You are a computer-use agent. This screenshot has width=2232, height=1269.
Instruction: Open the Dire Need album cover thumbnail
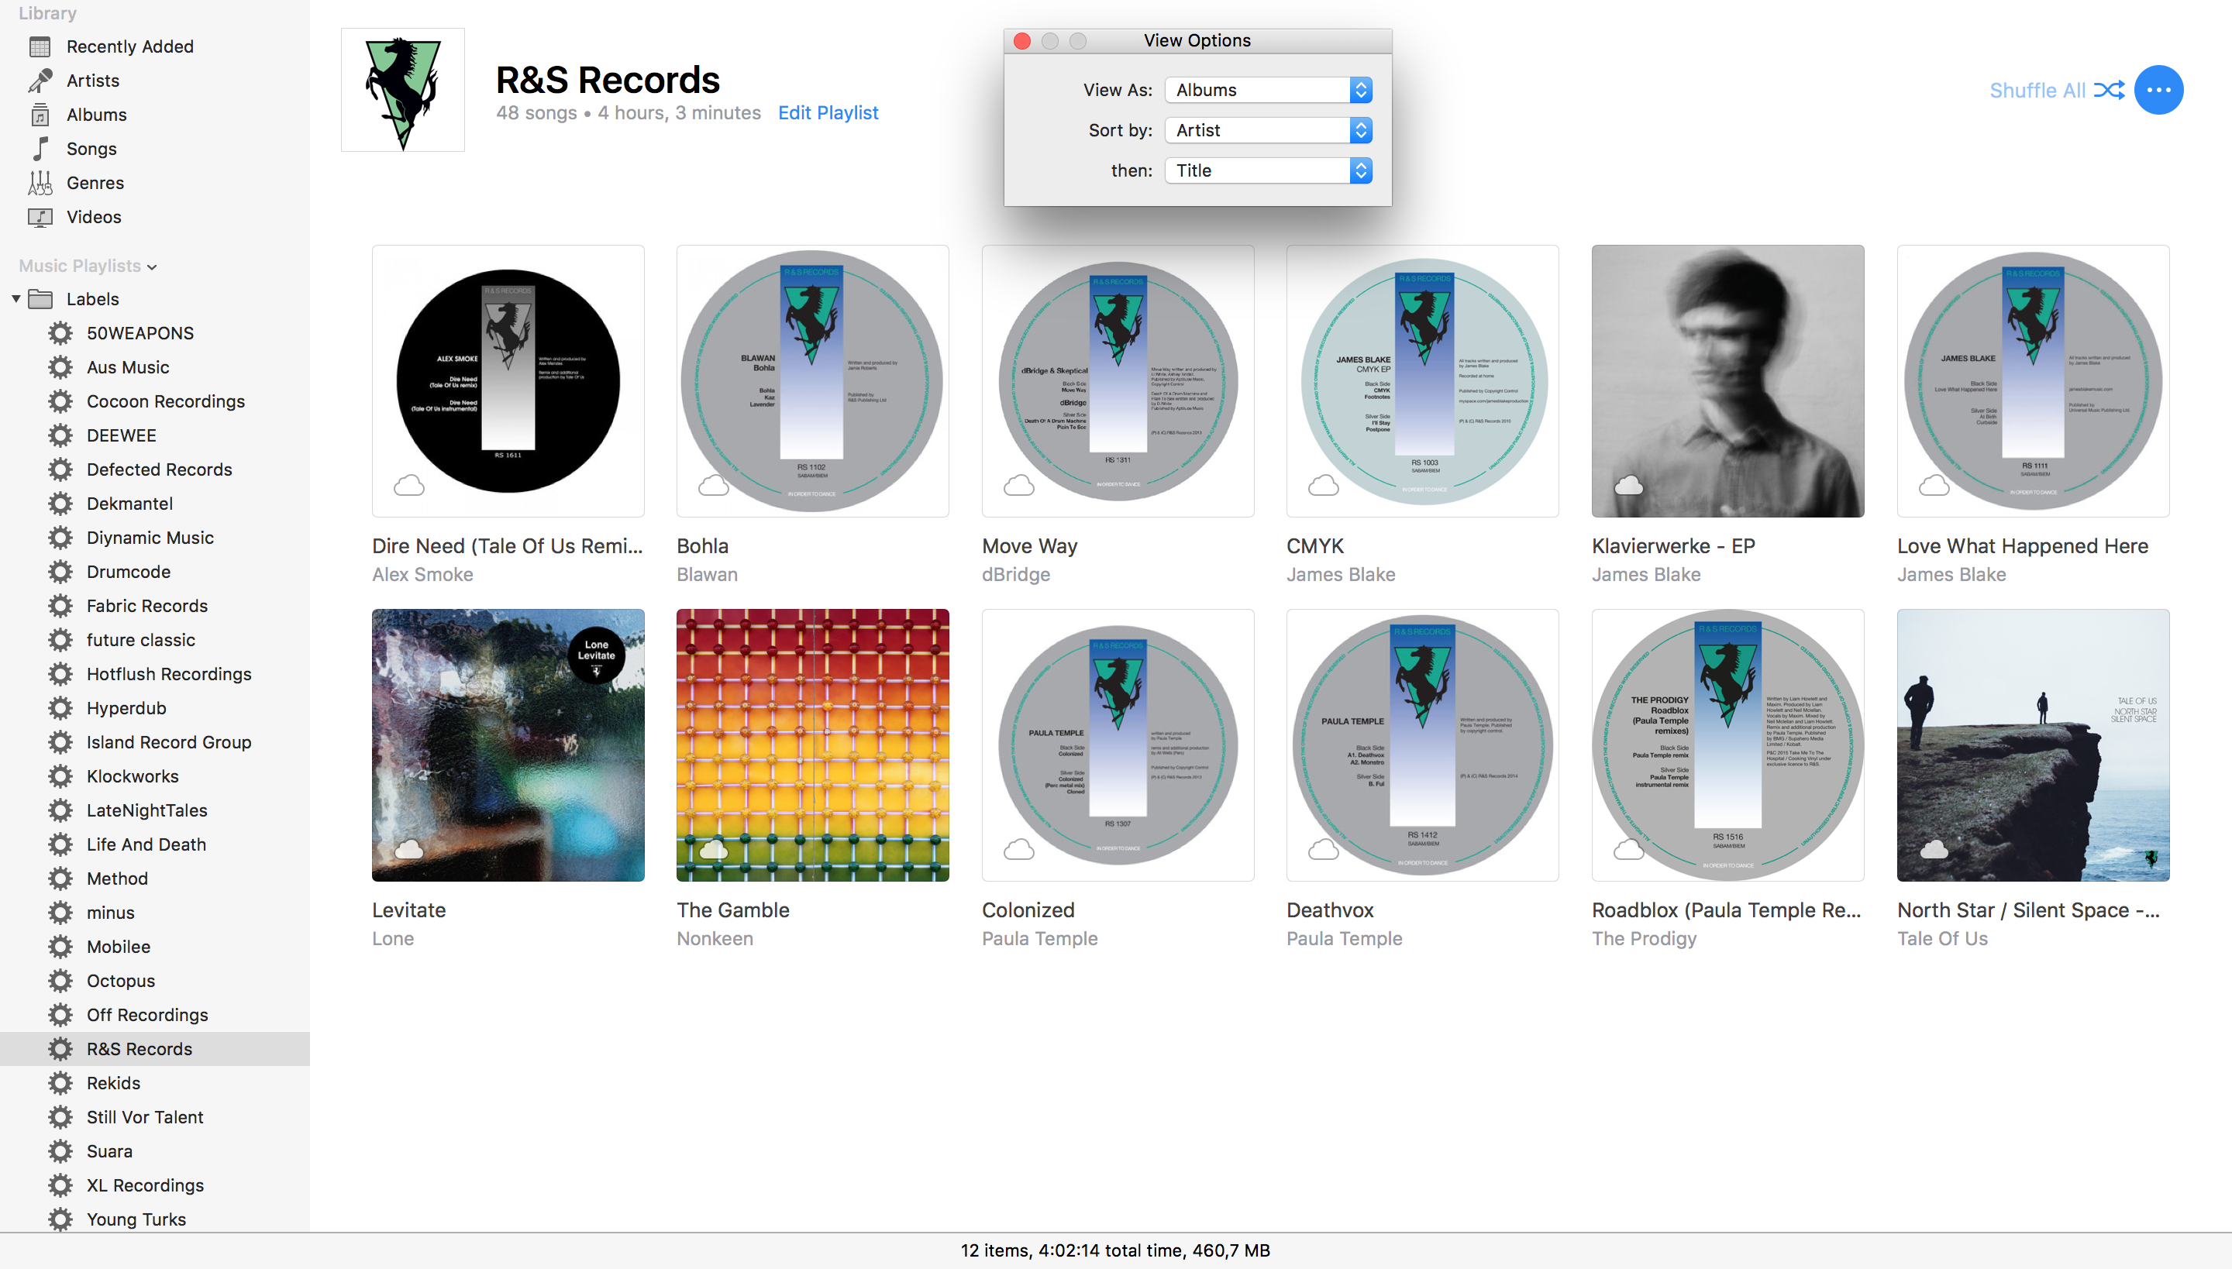point(508,381)
